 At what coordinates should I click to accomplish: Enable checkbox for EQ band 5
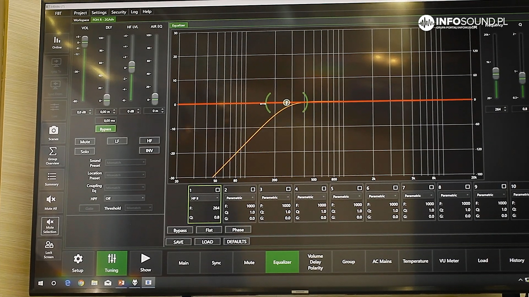click(360, 188)
